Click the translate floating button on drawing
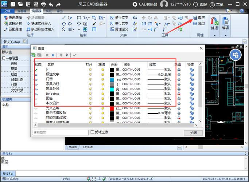This screenshot has width=249, height=182. (x=236, y=55)
